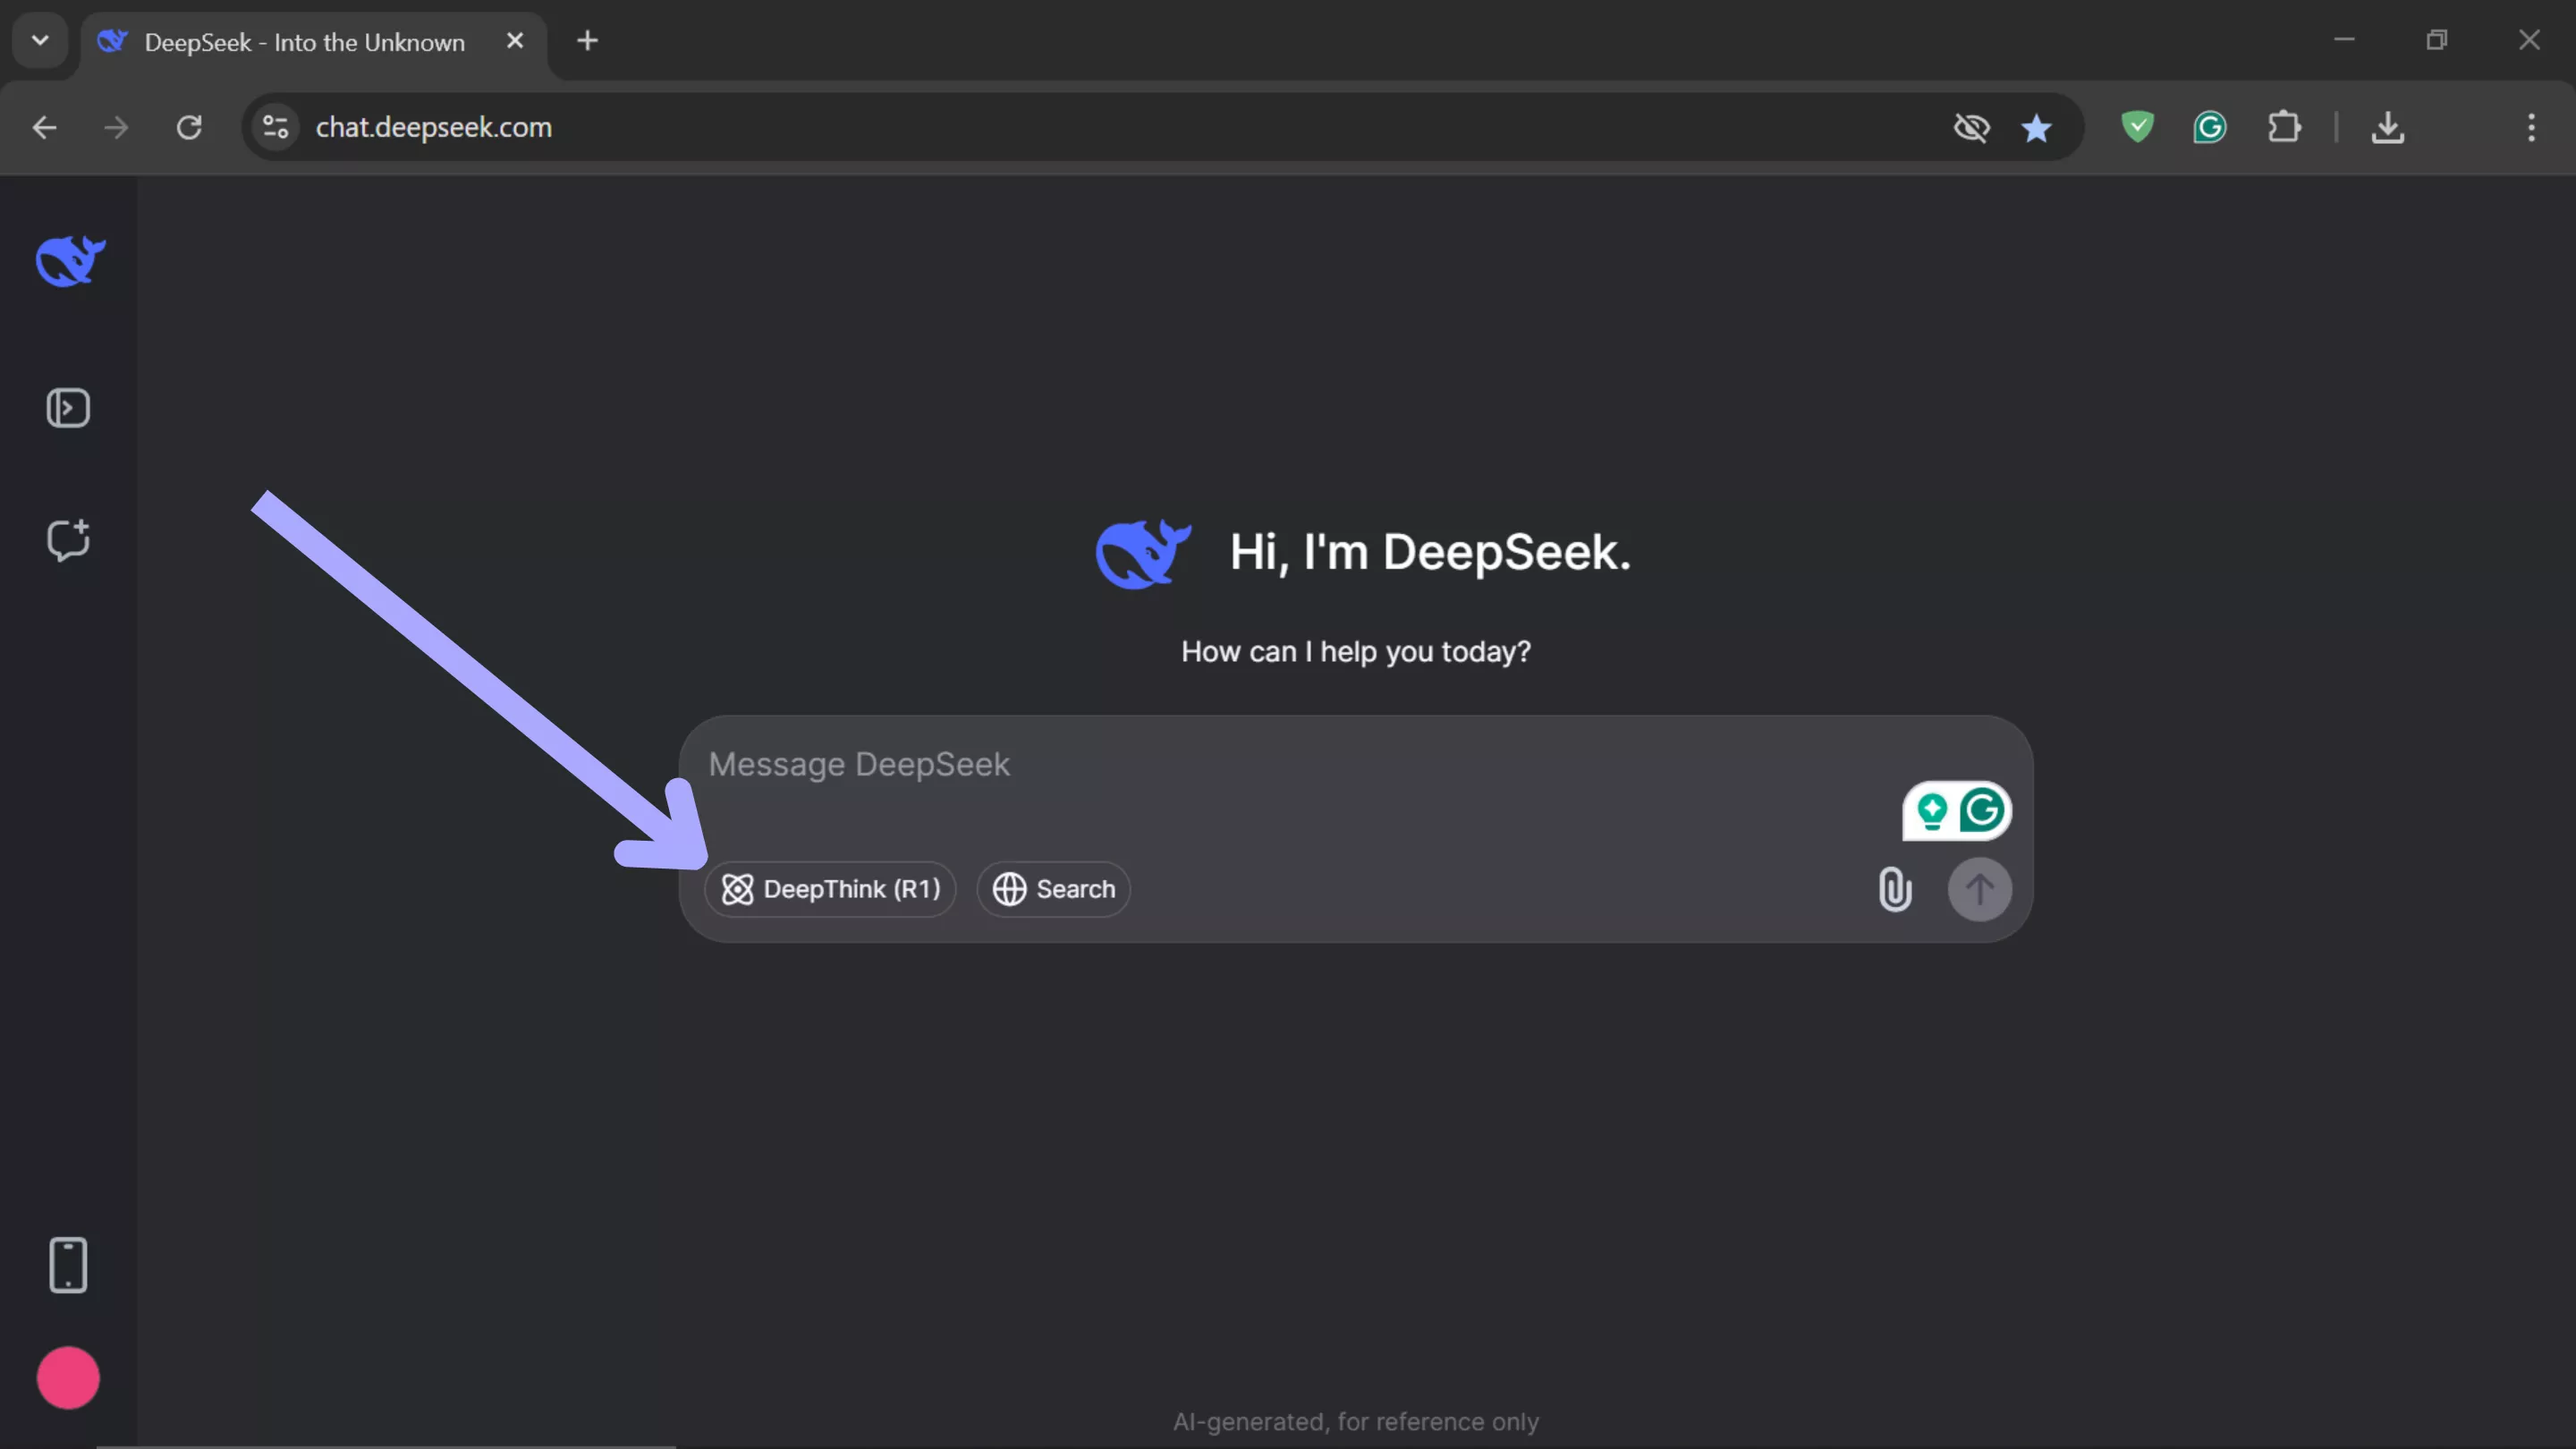Viewport: 2576px width, 1449px height.
Task: Open the profile avatar menu at bottom left
Action: click(68, 1377)
